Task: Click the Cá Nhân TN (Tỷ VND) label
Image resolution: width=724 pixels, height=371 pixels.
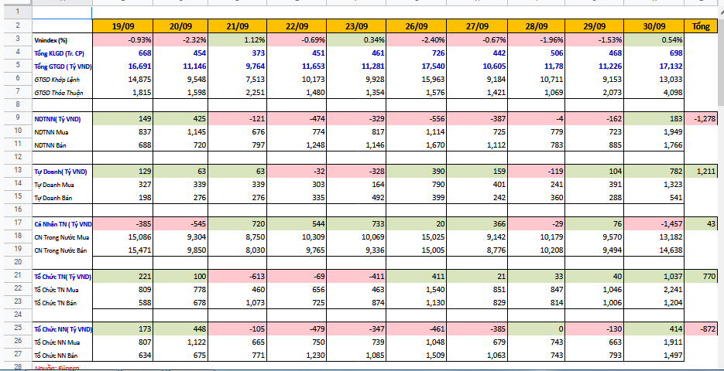Action: (x=61, y=223)
